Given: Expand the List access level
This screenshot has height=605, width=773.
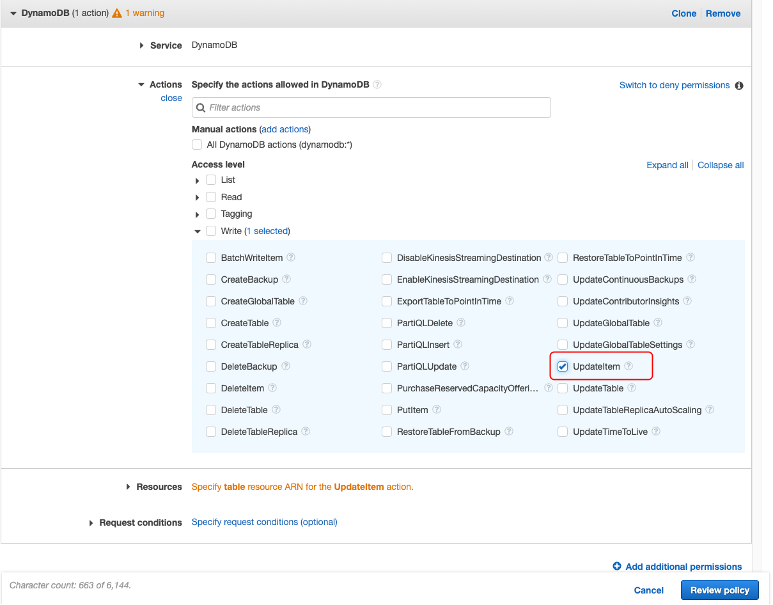Looking at the screenshot, I should pyautogui.click(x=198, y=181).
